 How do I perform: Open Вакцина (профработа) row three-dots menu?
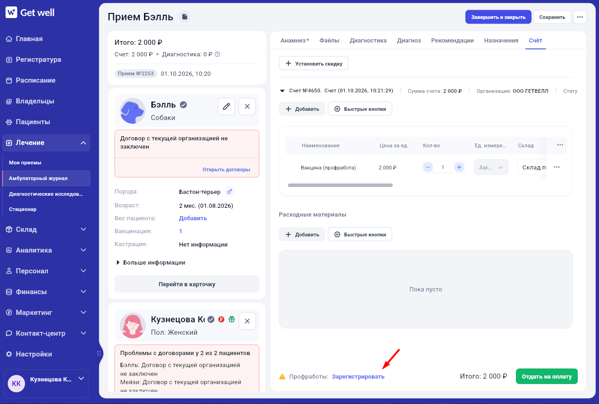click(557, 167)
